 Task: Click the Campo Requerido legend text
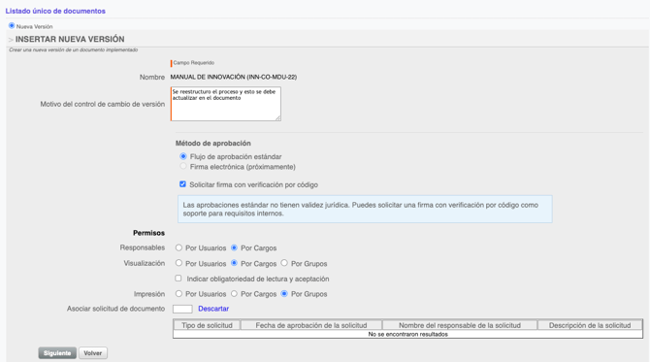(x=194, y=63)
